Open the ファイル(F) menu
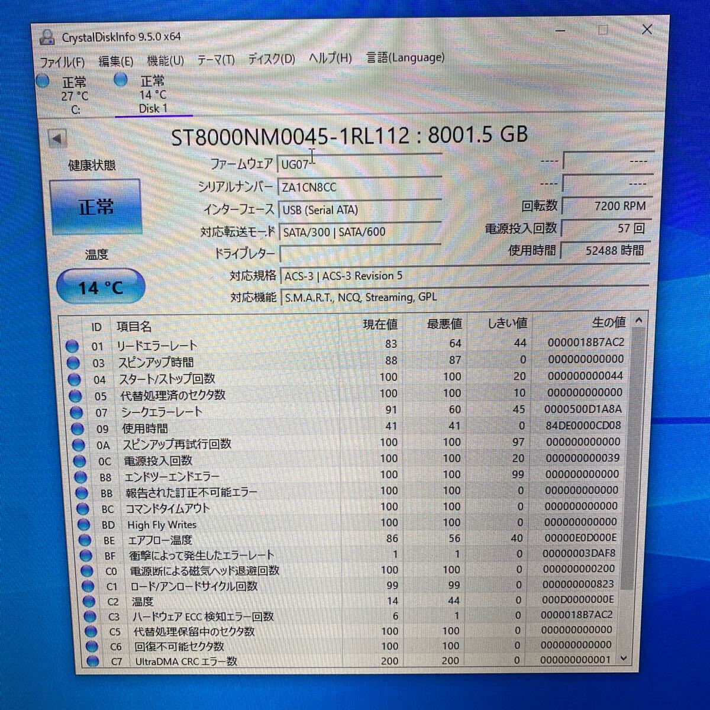This screenshot has height=710, width=710. coord(62,62)
